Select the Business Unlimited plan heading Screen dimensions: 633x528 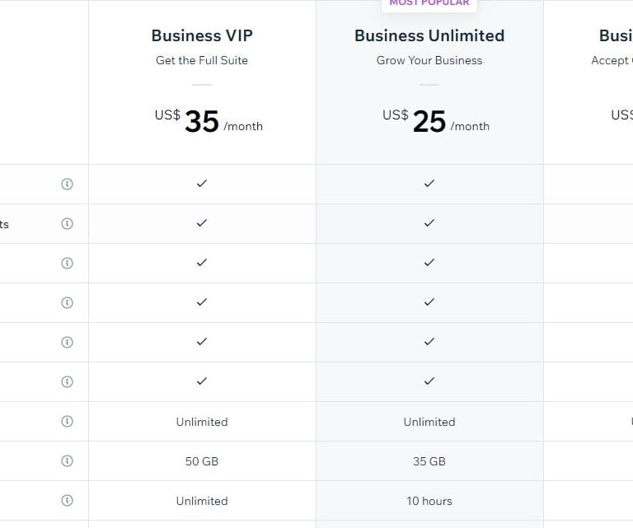pos(429,35)
